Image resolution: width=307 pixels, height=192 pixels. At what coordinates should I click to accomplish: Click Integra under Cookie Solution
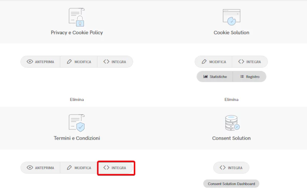coord(250,62)
